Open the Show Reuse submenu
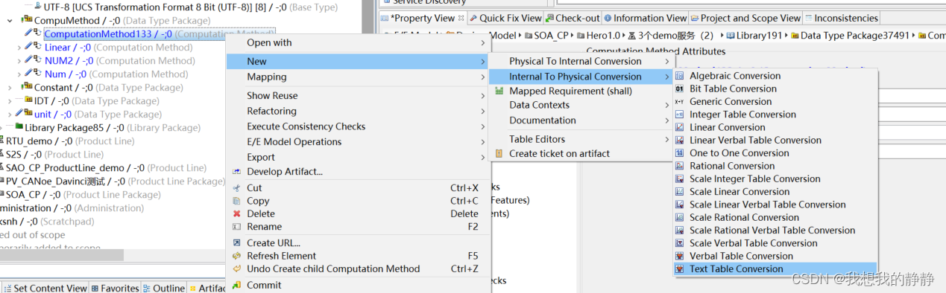Image resolution: width=946 pixels, height=293 pixels. click(358, 95)
